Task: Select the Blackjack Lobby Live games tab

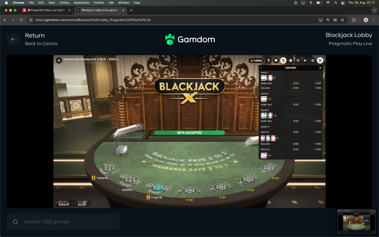Action: [100, 10]
